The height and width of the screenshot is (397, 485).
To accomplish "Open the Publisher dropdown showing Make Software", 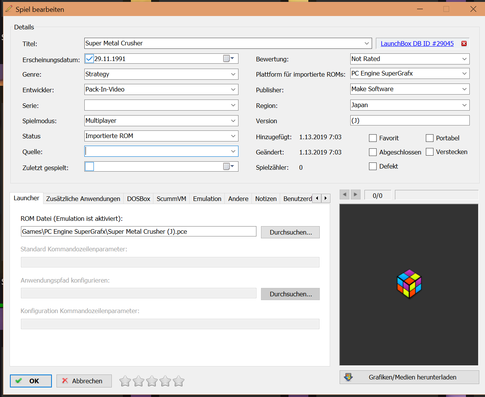I will click(464, 89).
